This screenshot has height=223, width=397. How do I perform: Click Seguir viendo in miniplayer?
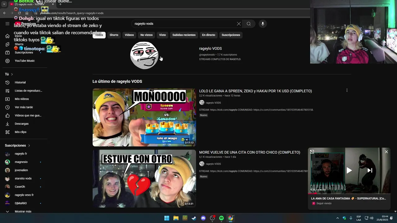coord(324,203)
